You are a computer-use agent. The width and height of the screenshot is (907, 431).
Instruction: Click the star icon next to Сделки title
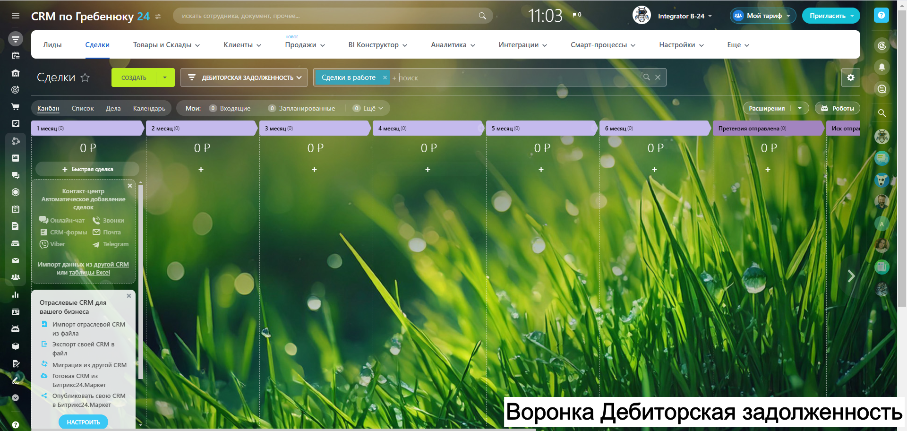(x=85, y=78)
